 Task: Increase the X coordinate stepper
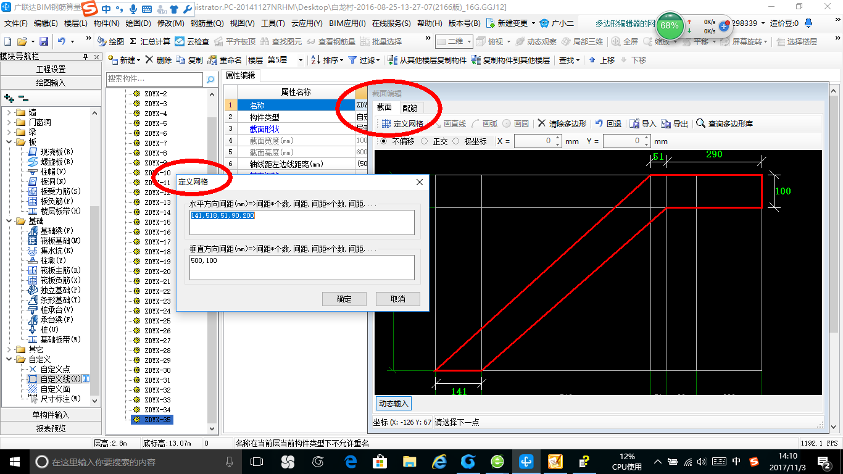coord(558,138)
